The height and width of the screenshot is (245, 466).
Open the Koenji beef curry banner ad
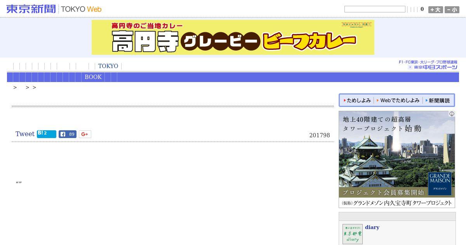coord(233,37)
